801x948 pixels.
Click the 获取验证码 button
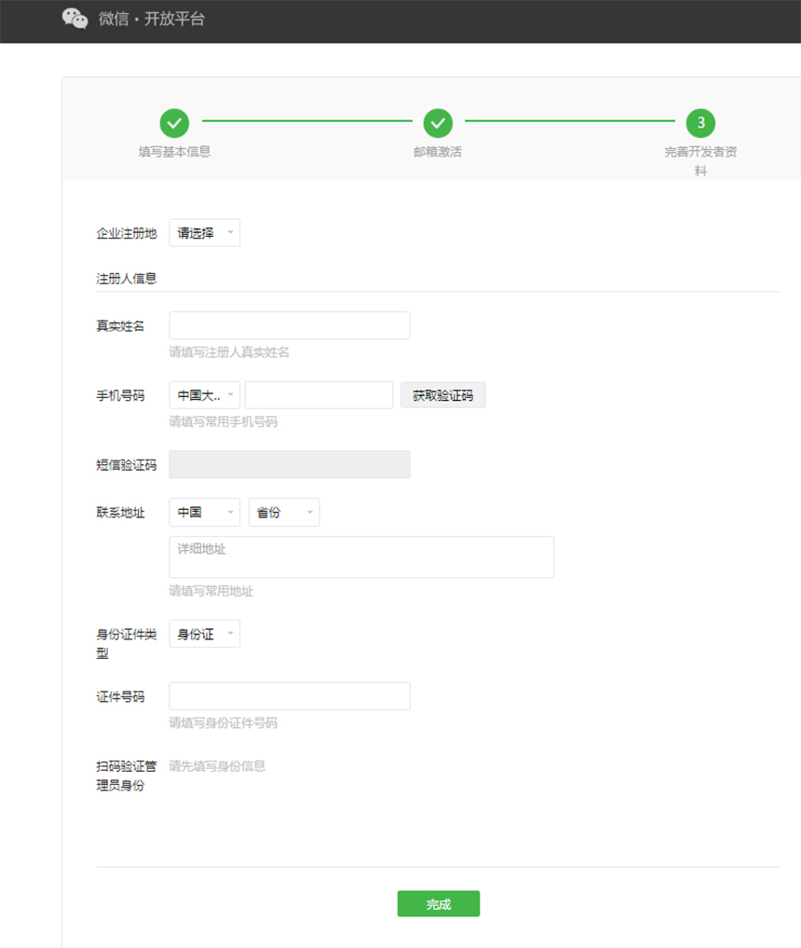(x=442, y=394)
